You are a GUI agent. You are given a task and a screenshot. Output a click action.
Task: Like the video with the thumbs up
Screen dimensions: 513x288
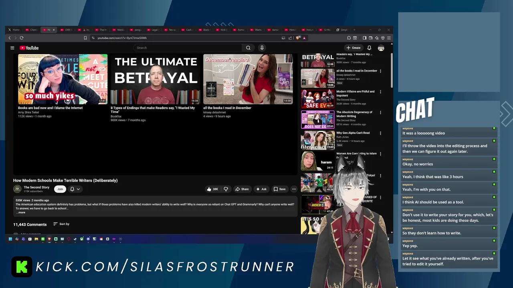click(x=212, y=189)
